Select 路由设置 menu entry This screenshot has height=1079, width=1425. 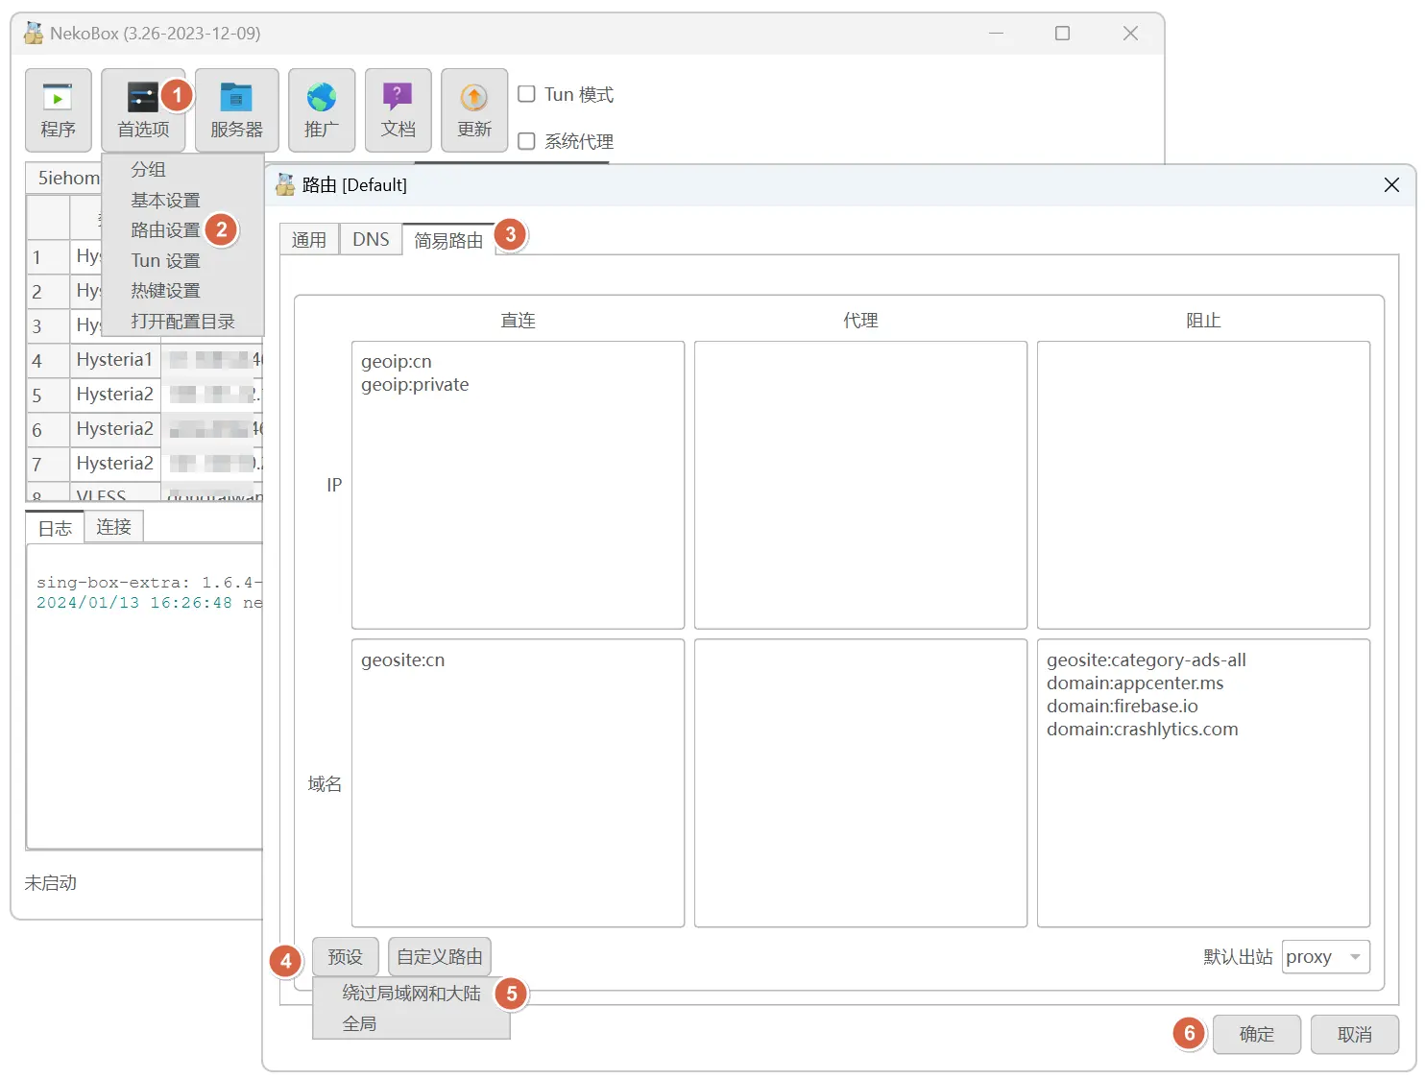point(182,230)
